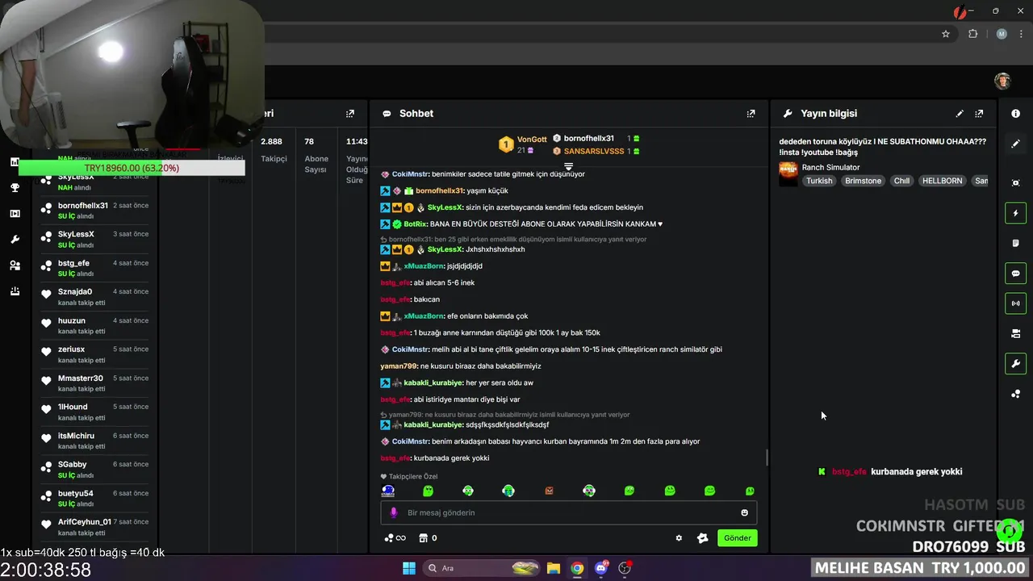Click the notes document icon in right toolbar
This screenshot has height=581, width=1033.
(x=1015, y=243)
